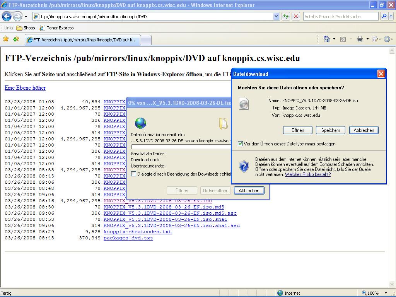
Task: Click the blue question shield icon
Action: [x=244, y=166]
